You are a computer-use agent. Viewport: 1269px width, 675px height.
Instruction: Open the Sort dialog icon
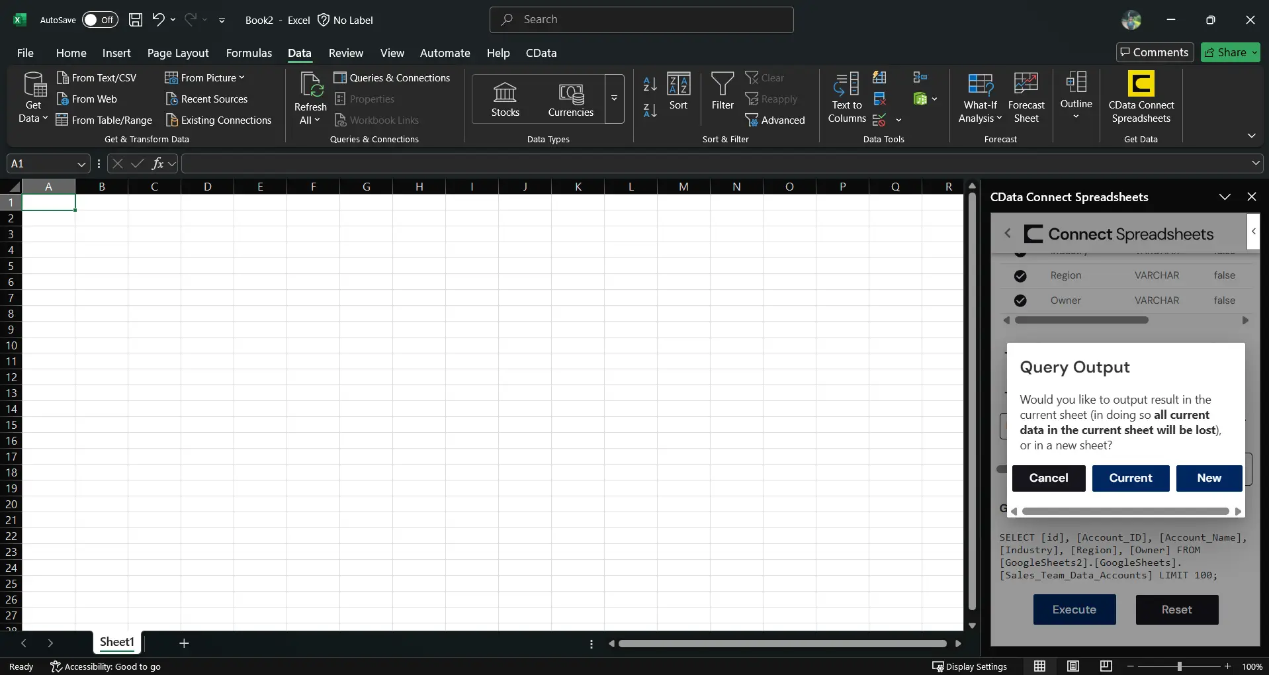pos(678,91)
